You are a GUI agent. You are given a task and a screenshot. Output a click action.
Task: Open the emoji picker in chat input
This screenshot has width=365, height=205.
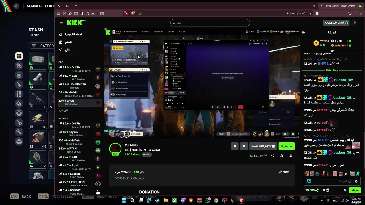(356, 181)
